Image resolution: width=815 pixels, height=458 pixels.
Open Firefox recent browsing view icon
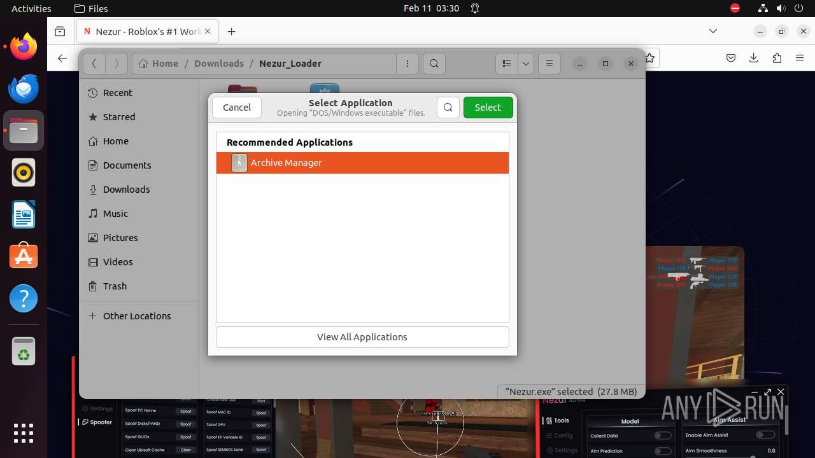pyautogui.click(x=60, y=31)
